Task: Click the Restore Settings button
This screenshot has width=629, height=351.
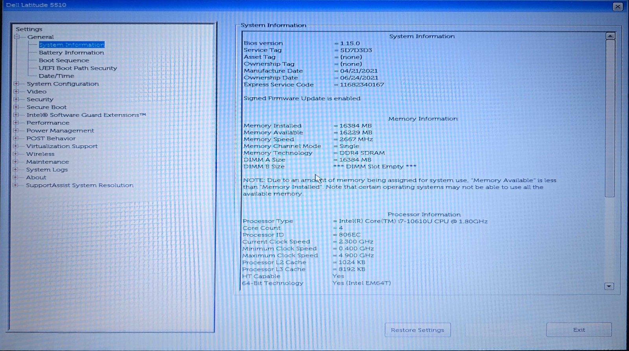Action: [417, 330]
